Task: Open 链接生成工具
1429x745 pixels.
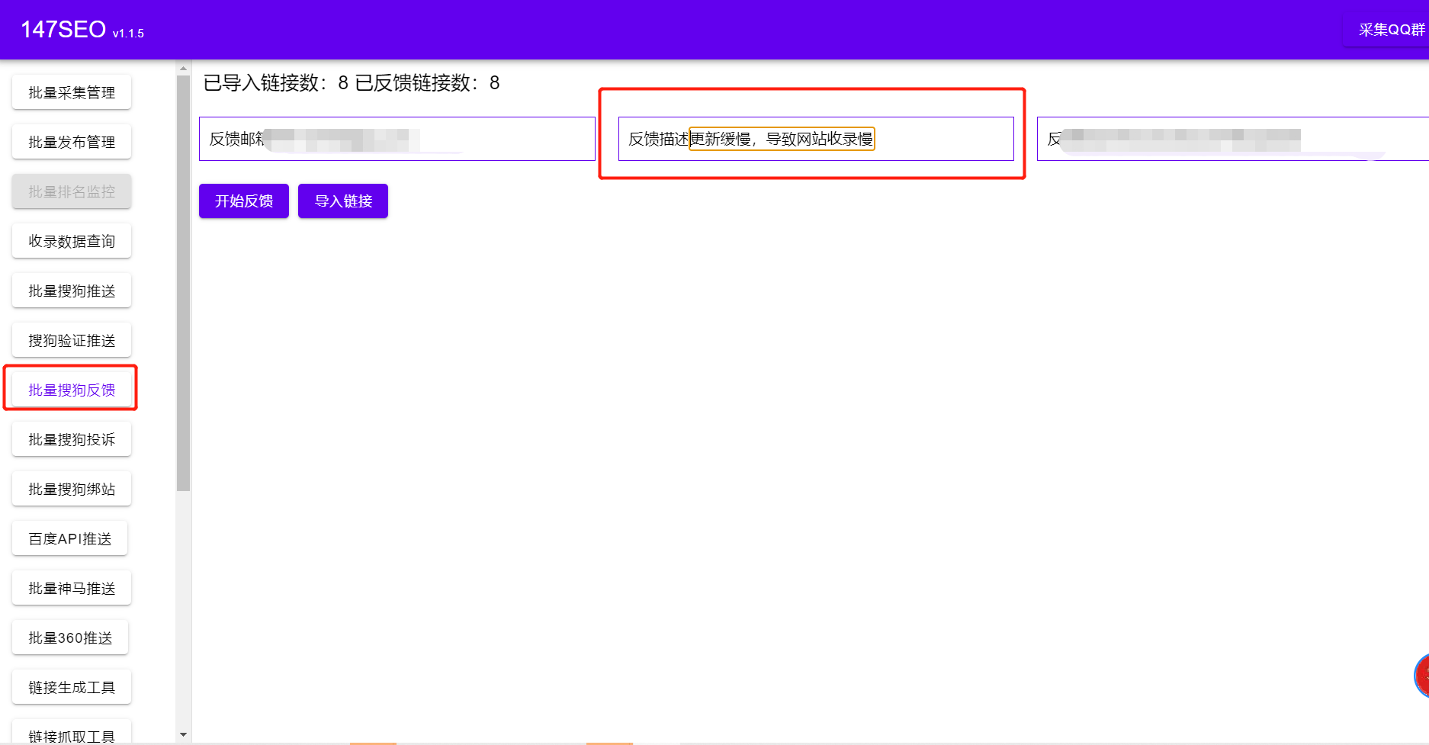Action: tap(72, 687)
